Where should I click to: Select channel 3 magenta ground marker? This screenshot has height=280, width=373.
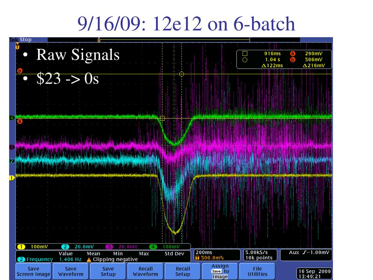12,147
